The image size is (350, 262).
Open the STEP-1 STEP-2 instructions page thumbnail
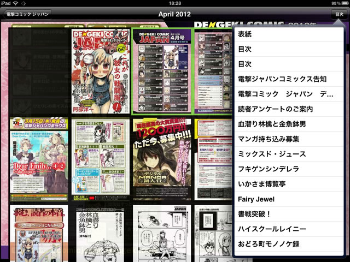click(x=213, y=159)
